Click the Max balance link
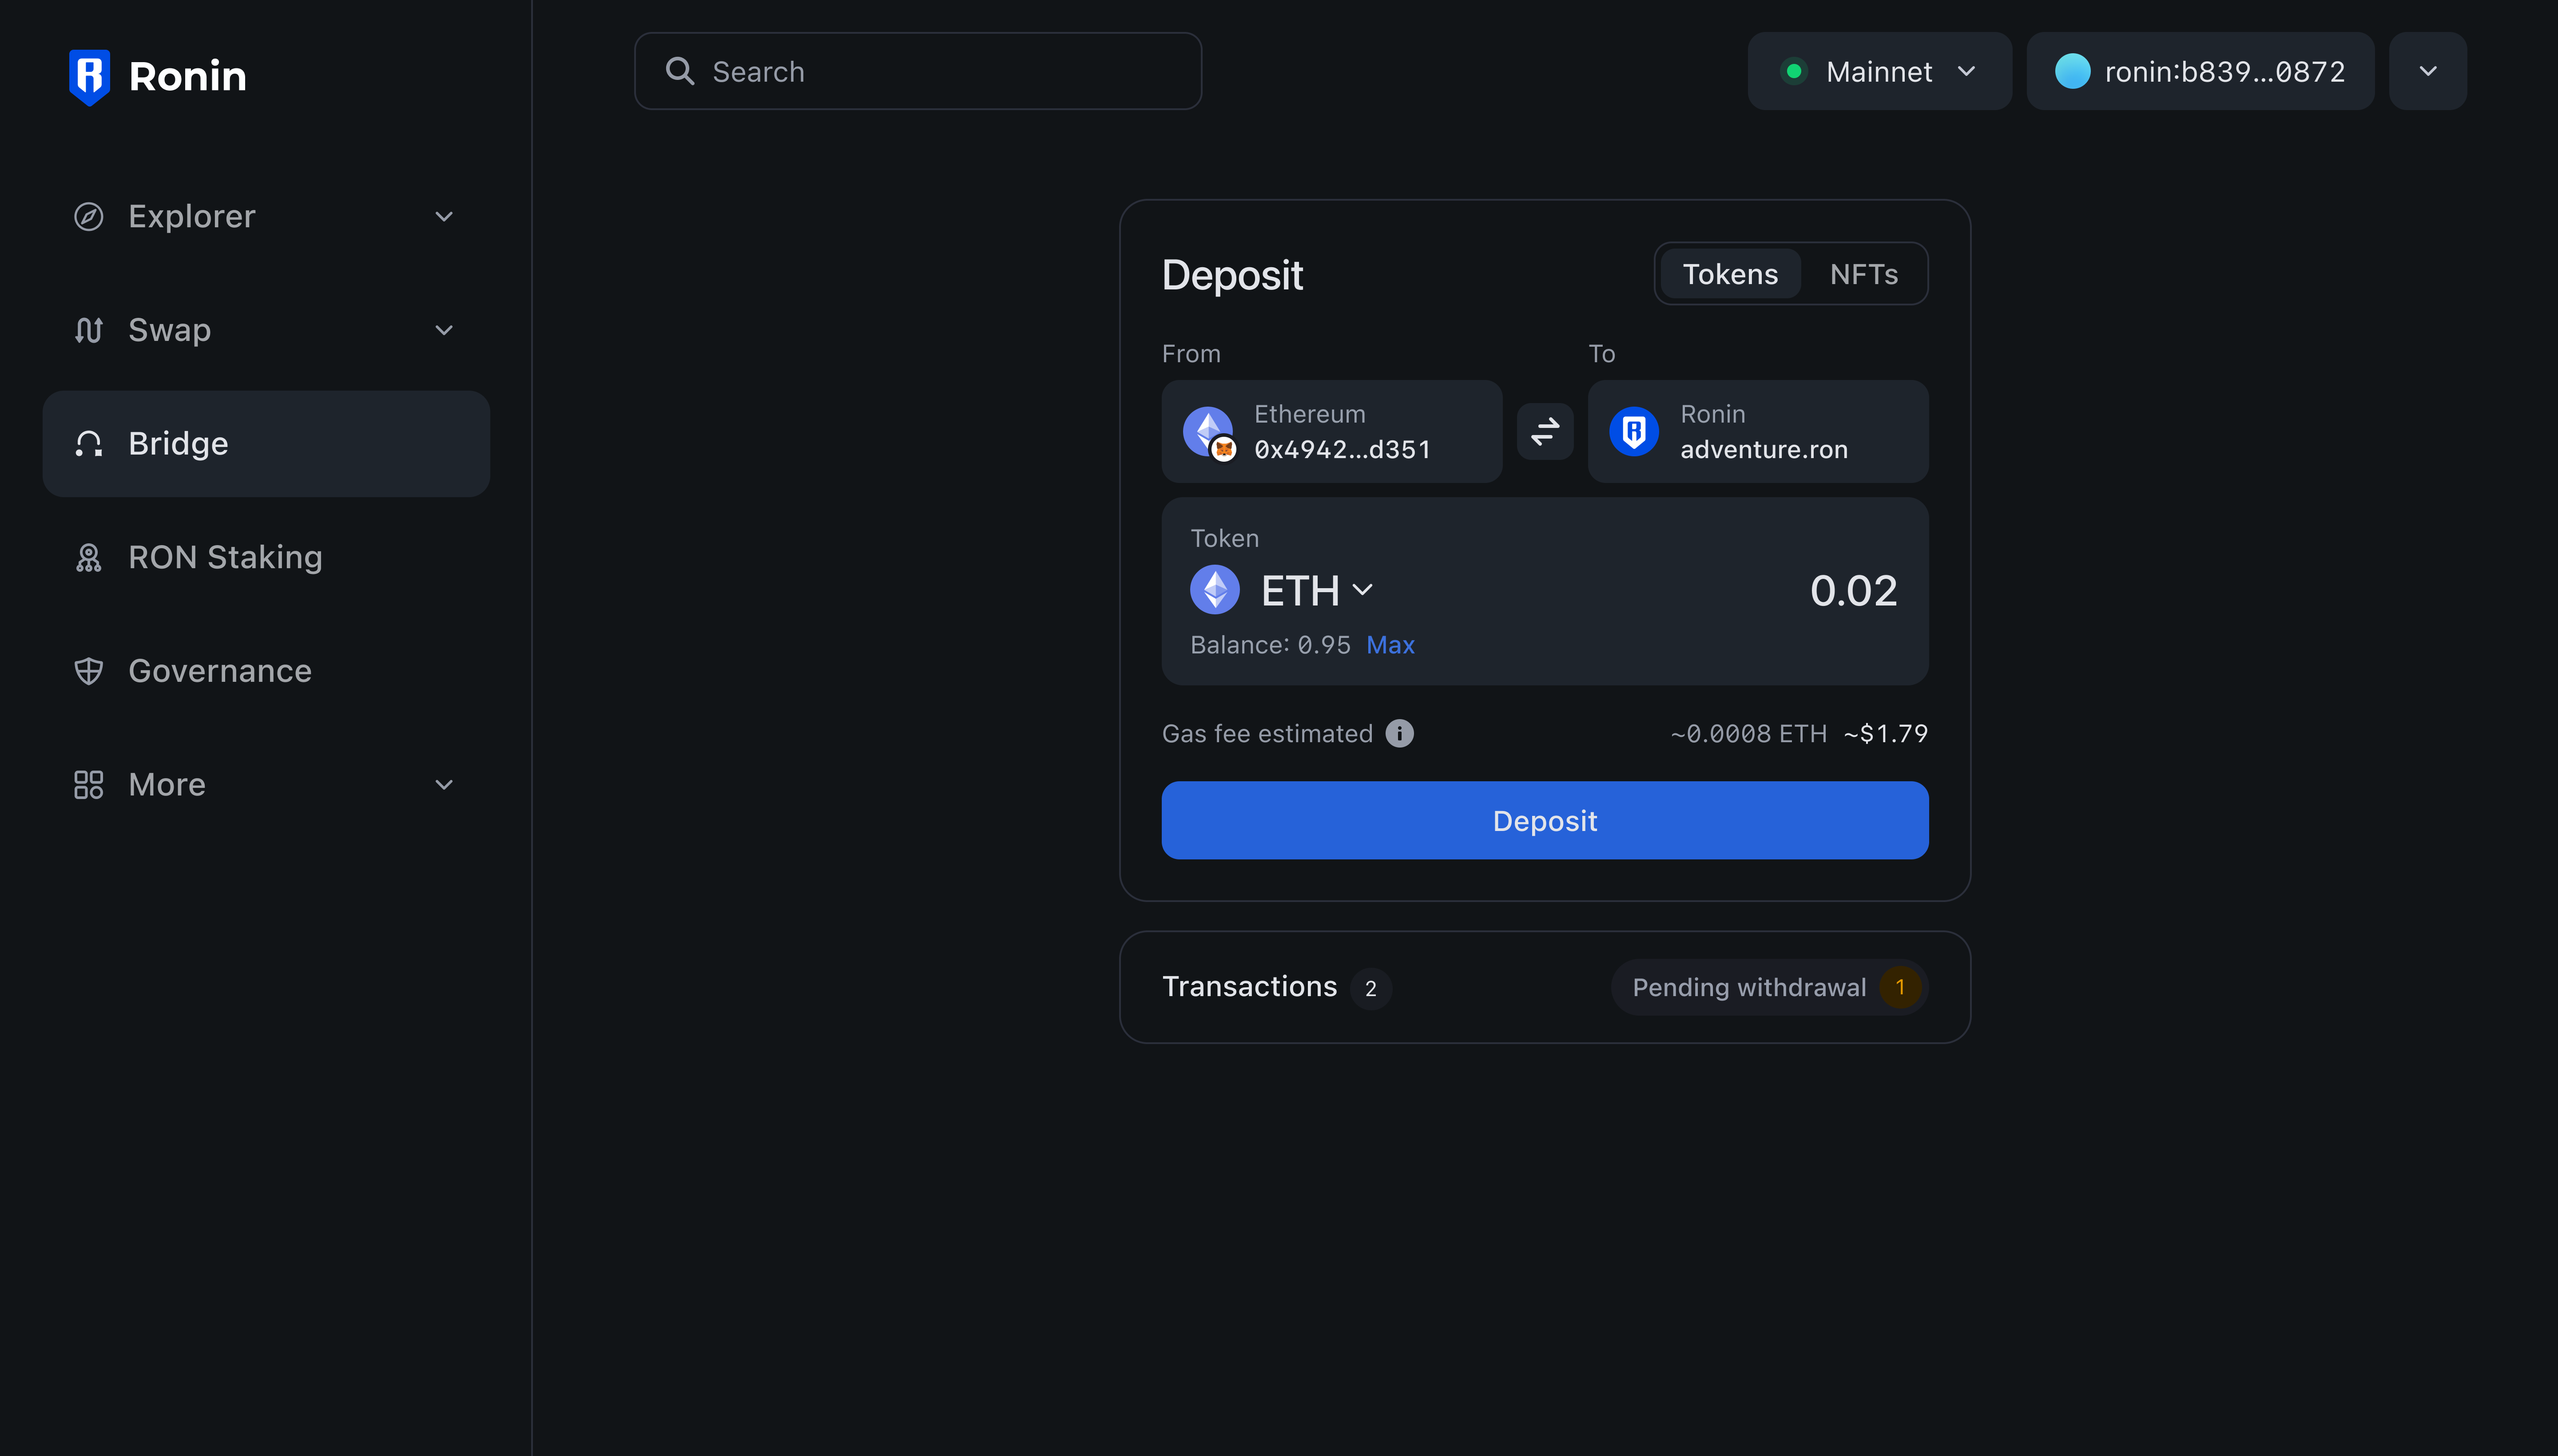 [1390, 645]
